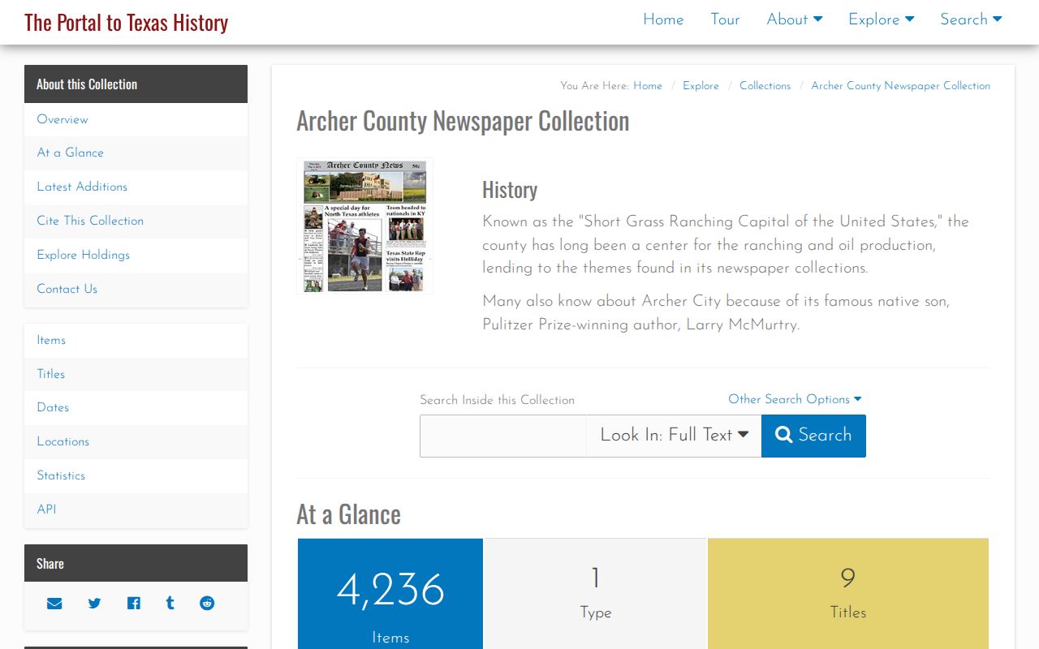Click Archer County Newspaper Collection breadcrumb

pos(900,86)
